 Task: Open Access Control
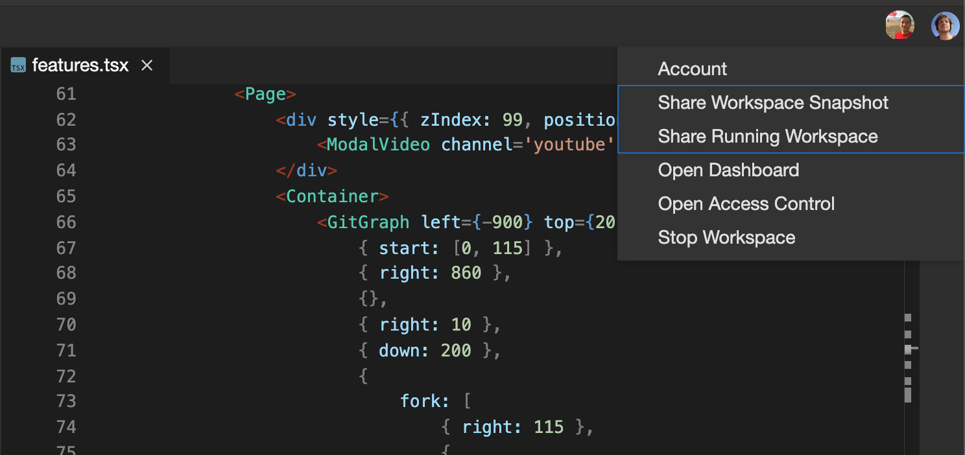click(746, 204)
